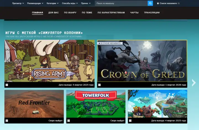Click the «Поиск по магазину» search field
The height and width of the screenshot is (130, 199).
pos(121,3)
